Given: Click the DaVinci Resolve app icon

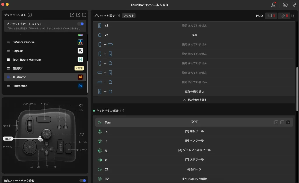Looking at the screenshot, I should 80,42.
